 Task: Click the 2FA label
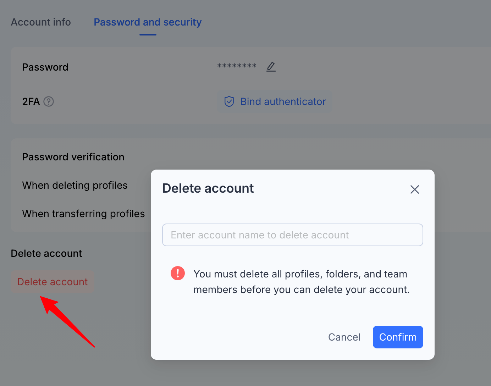click(x=31, y=101)
